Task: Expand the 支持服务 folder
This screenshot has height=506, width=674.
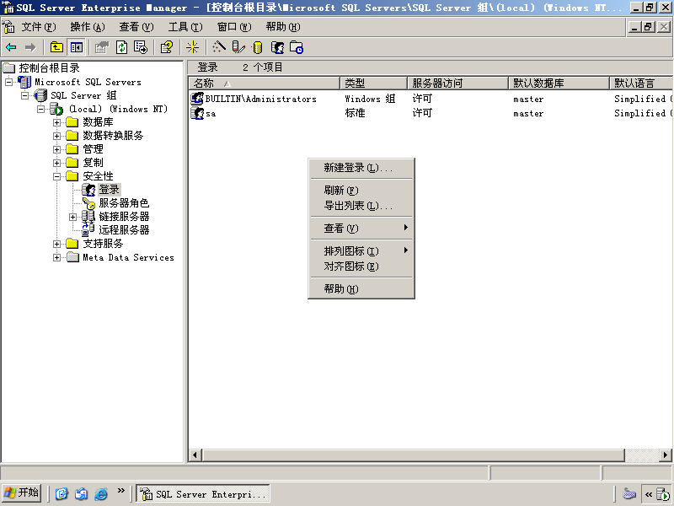Action: coord(56,244)
